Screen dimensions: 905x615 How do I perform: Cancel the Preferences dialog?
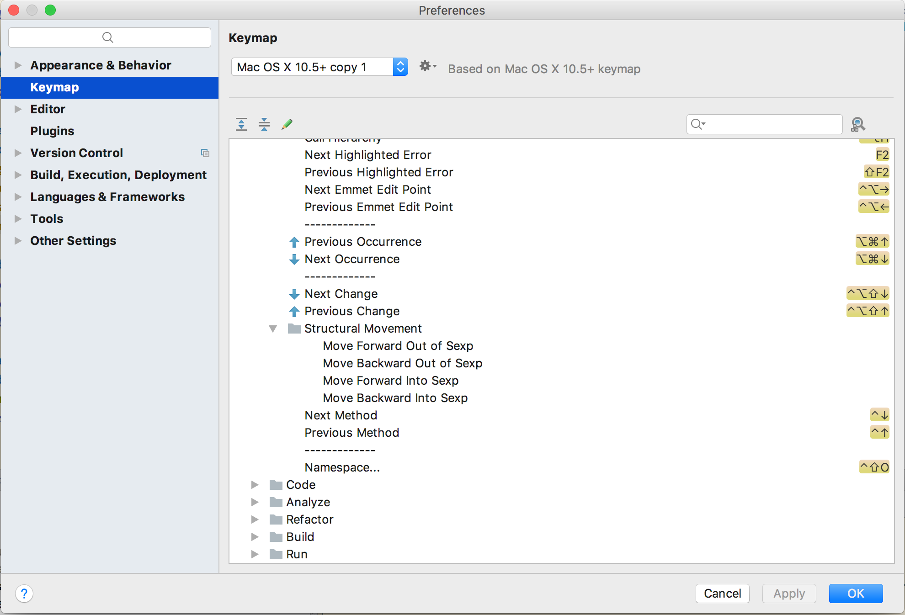click(x=722, y=594)
